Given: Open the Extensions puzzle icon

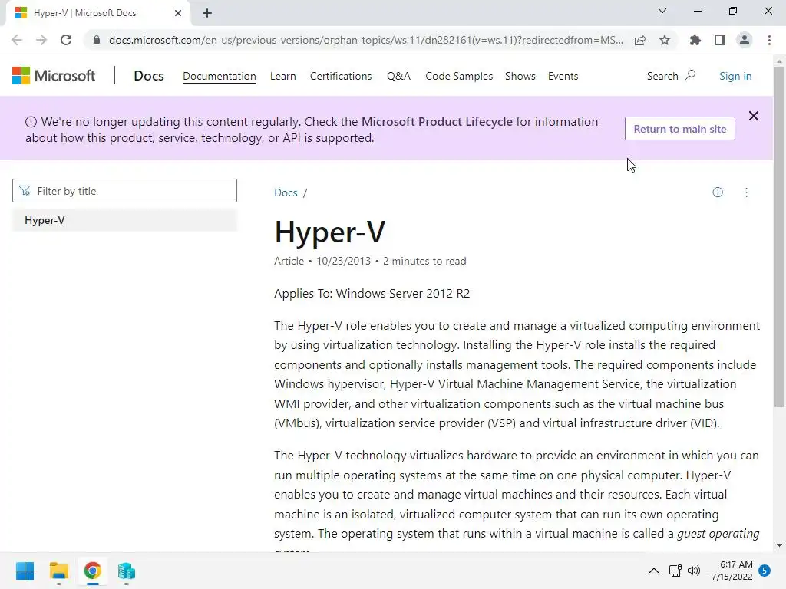Looking at the screenshot, I should tap(695, 40).
